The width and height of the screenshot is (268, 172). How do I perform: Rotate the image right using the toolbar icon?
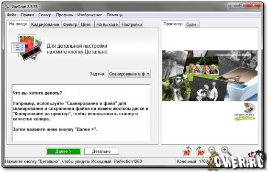[200, 151]
